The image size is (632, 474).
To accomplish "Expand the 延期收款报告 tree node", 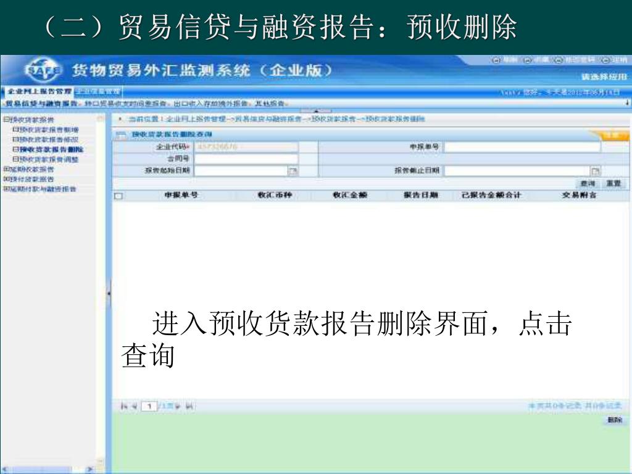I will pyautogui.click(x=6, y=169).
